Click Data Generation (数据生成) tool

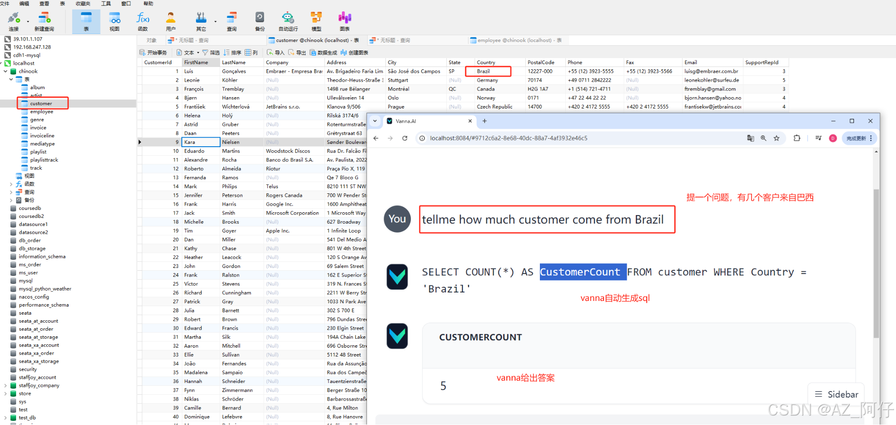tap(324, 52)
